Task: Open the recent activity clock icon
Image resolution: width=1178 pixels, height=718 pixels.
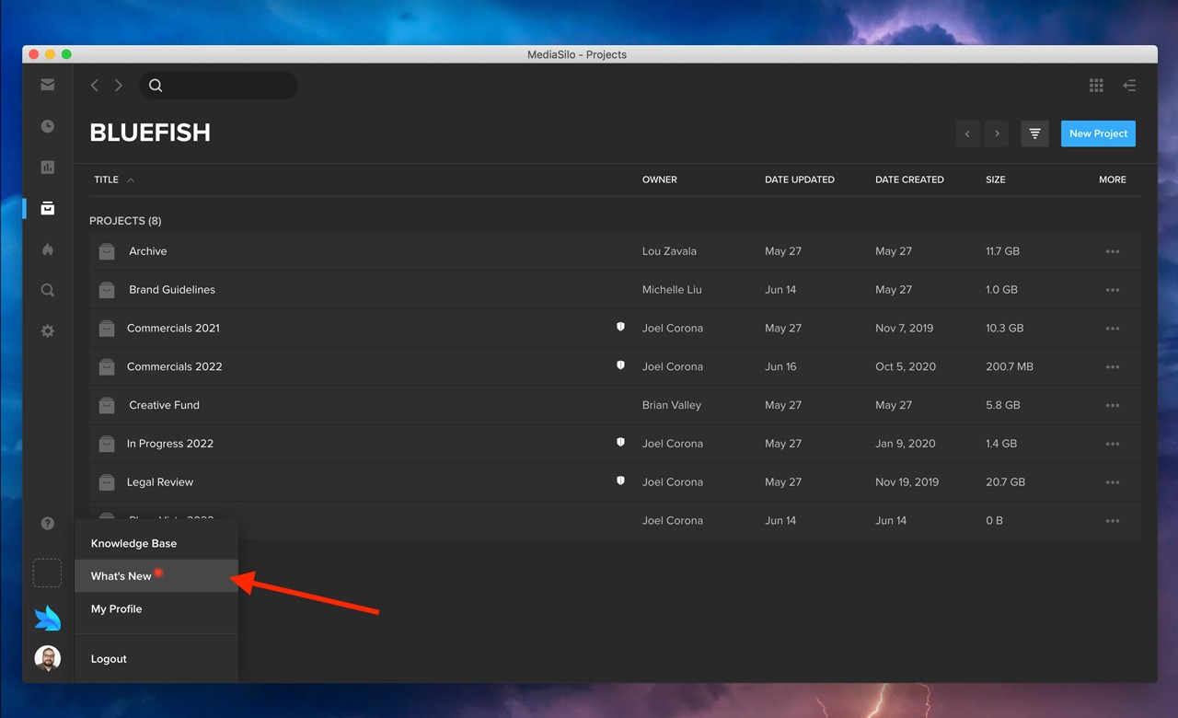Action: click(x=48, y=126)
